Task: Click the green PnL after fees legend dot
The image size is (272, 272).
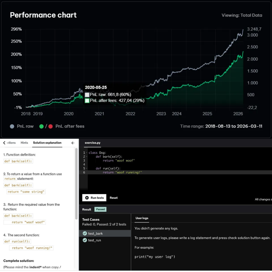Action: [x=41, y=126]
